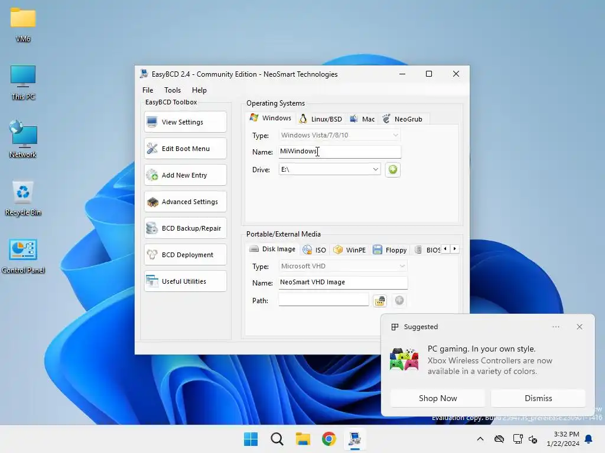Click EasyBCD taskbar icon
The image size is (605, 453).
(x=355, y=439)
